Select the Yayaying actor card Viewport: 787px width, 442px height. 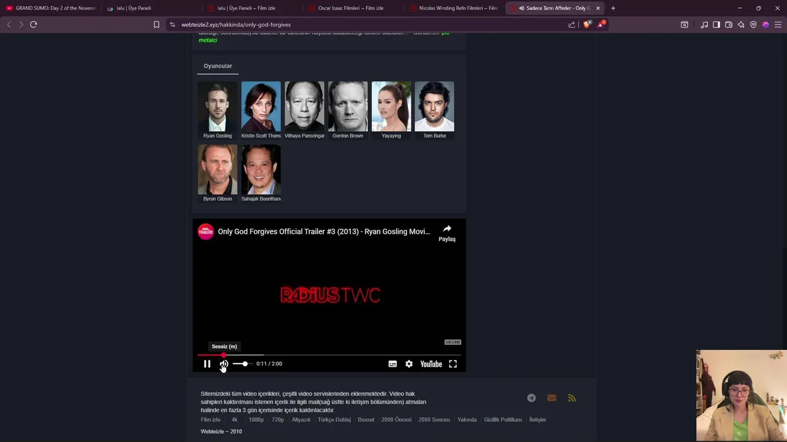click(391, 110)
